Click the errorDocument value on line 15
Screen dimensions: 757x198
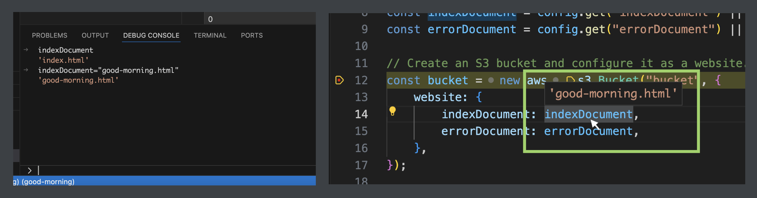pyautogui.click(x=588, y=131)
